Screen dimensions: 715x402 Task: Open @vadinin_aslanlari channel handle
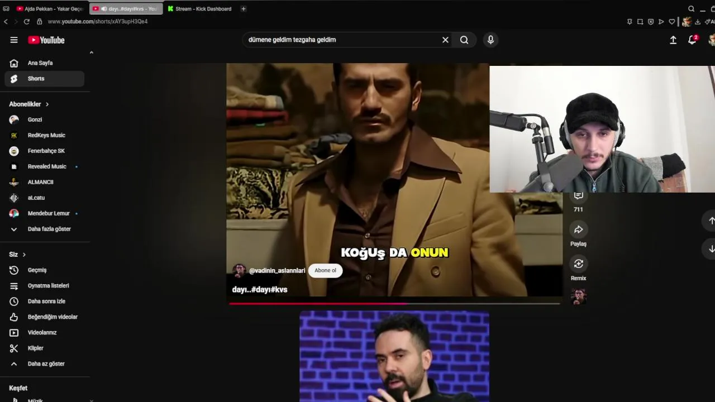(277, 271)
